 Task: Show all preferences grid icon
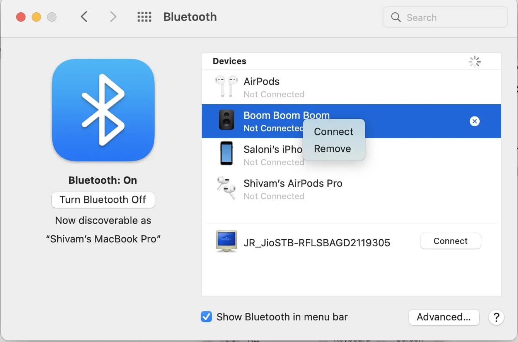click(144, 17)
